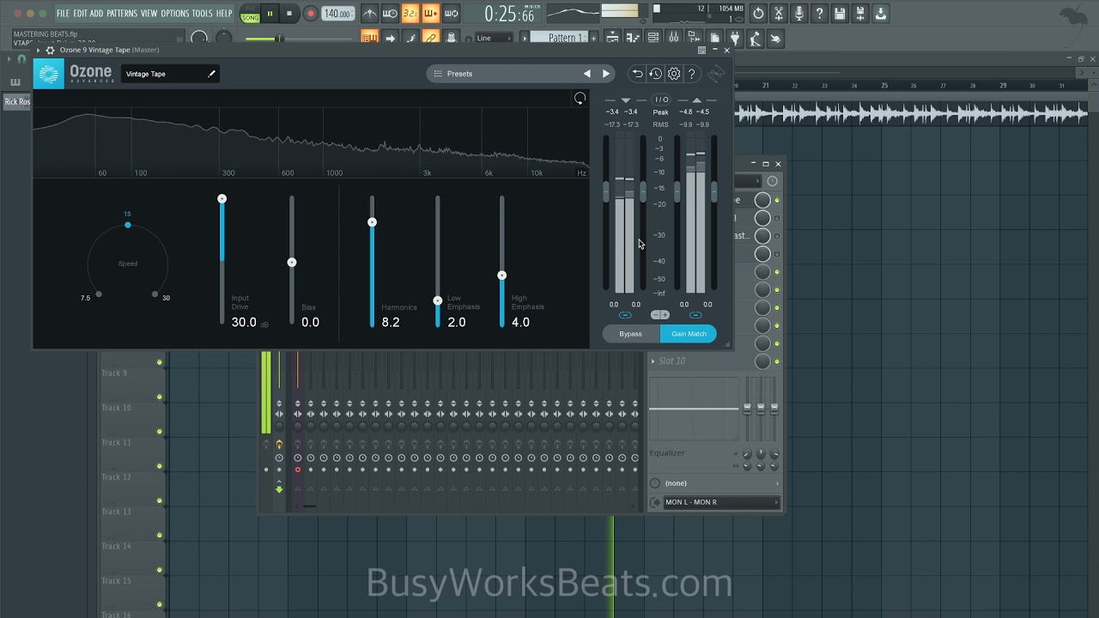The width and height of the screenshot is (1099, 618).
Task: Go to previous Ozone preset arrow
Action: pyautogui.click(x=587, y=74)
